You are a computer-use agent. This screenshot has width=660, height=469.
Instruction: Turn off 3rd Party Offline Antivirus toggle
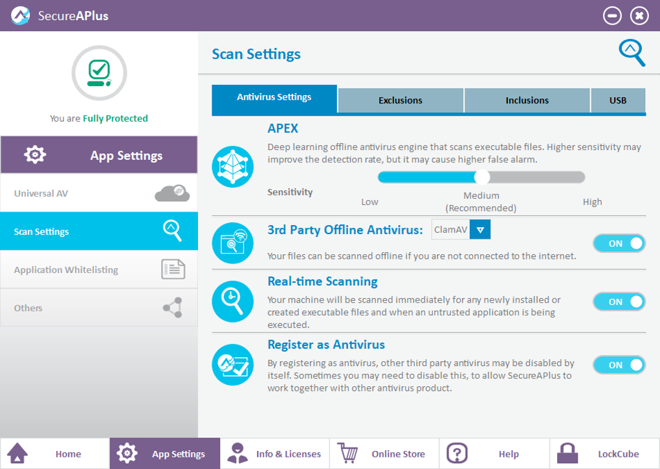(619, 243)
